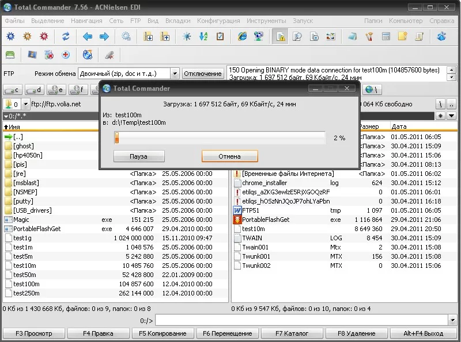Click the gear settings toolbar icon
This screenshot has width=461, height=342.
(x=126, y=37)
